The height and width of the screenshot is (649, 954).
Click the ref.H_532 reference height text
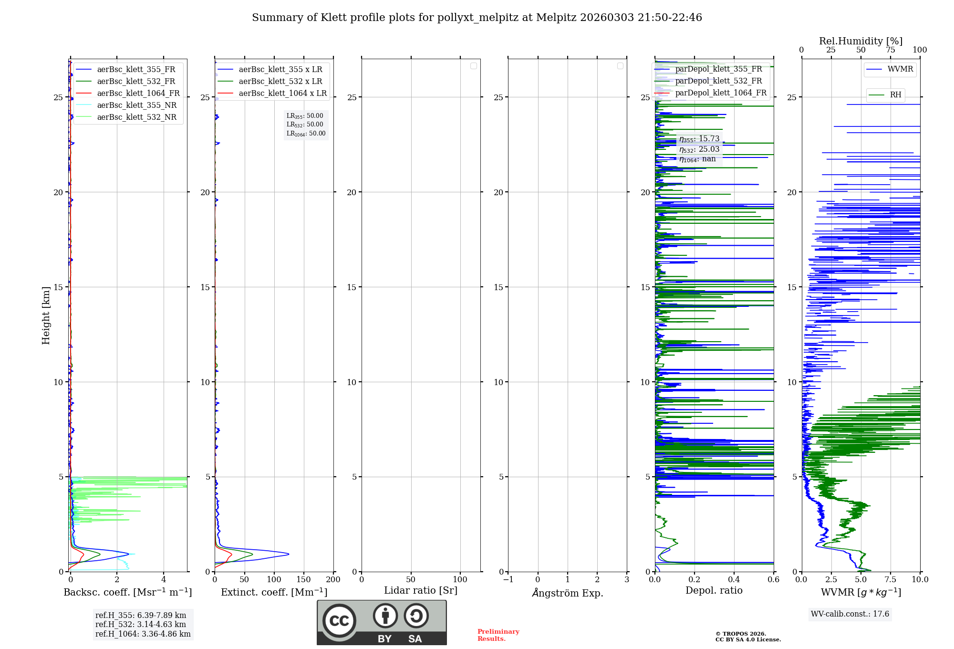(140, 625)
